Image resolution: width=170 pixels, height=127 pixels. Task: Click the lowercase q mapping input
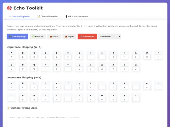coord(34,99)
